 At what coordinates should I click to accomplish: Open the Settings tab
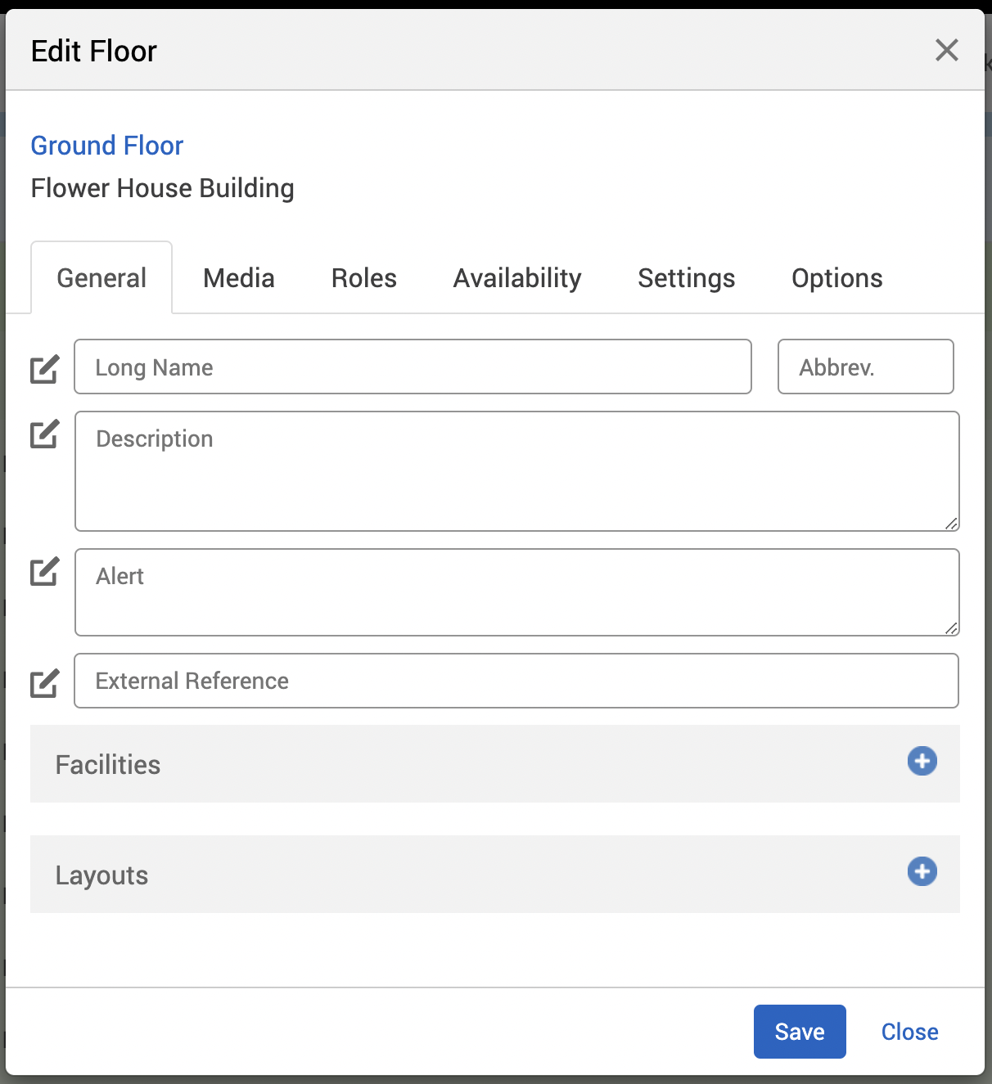tap(687, 277)
